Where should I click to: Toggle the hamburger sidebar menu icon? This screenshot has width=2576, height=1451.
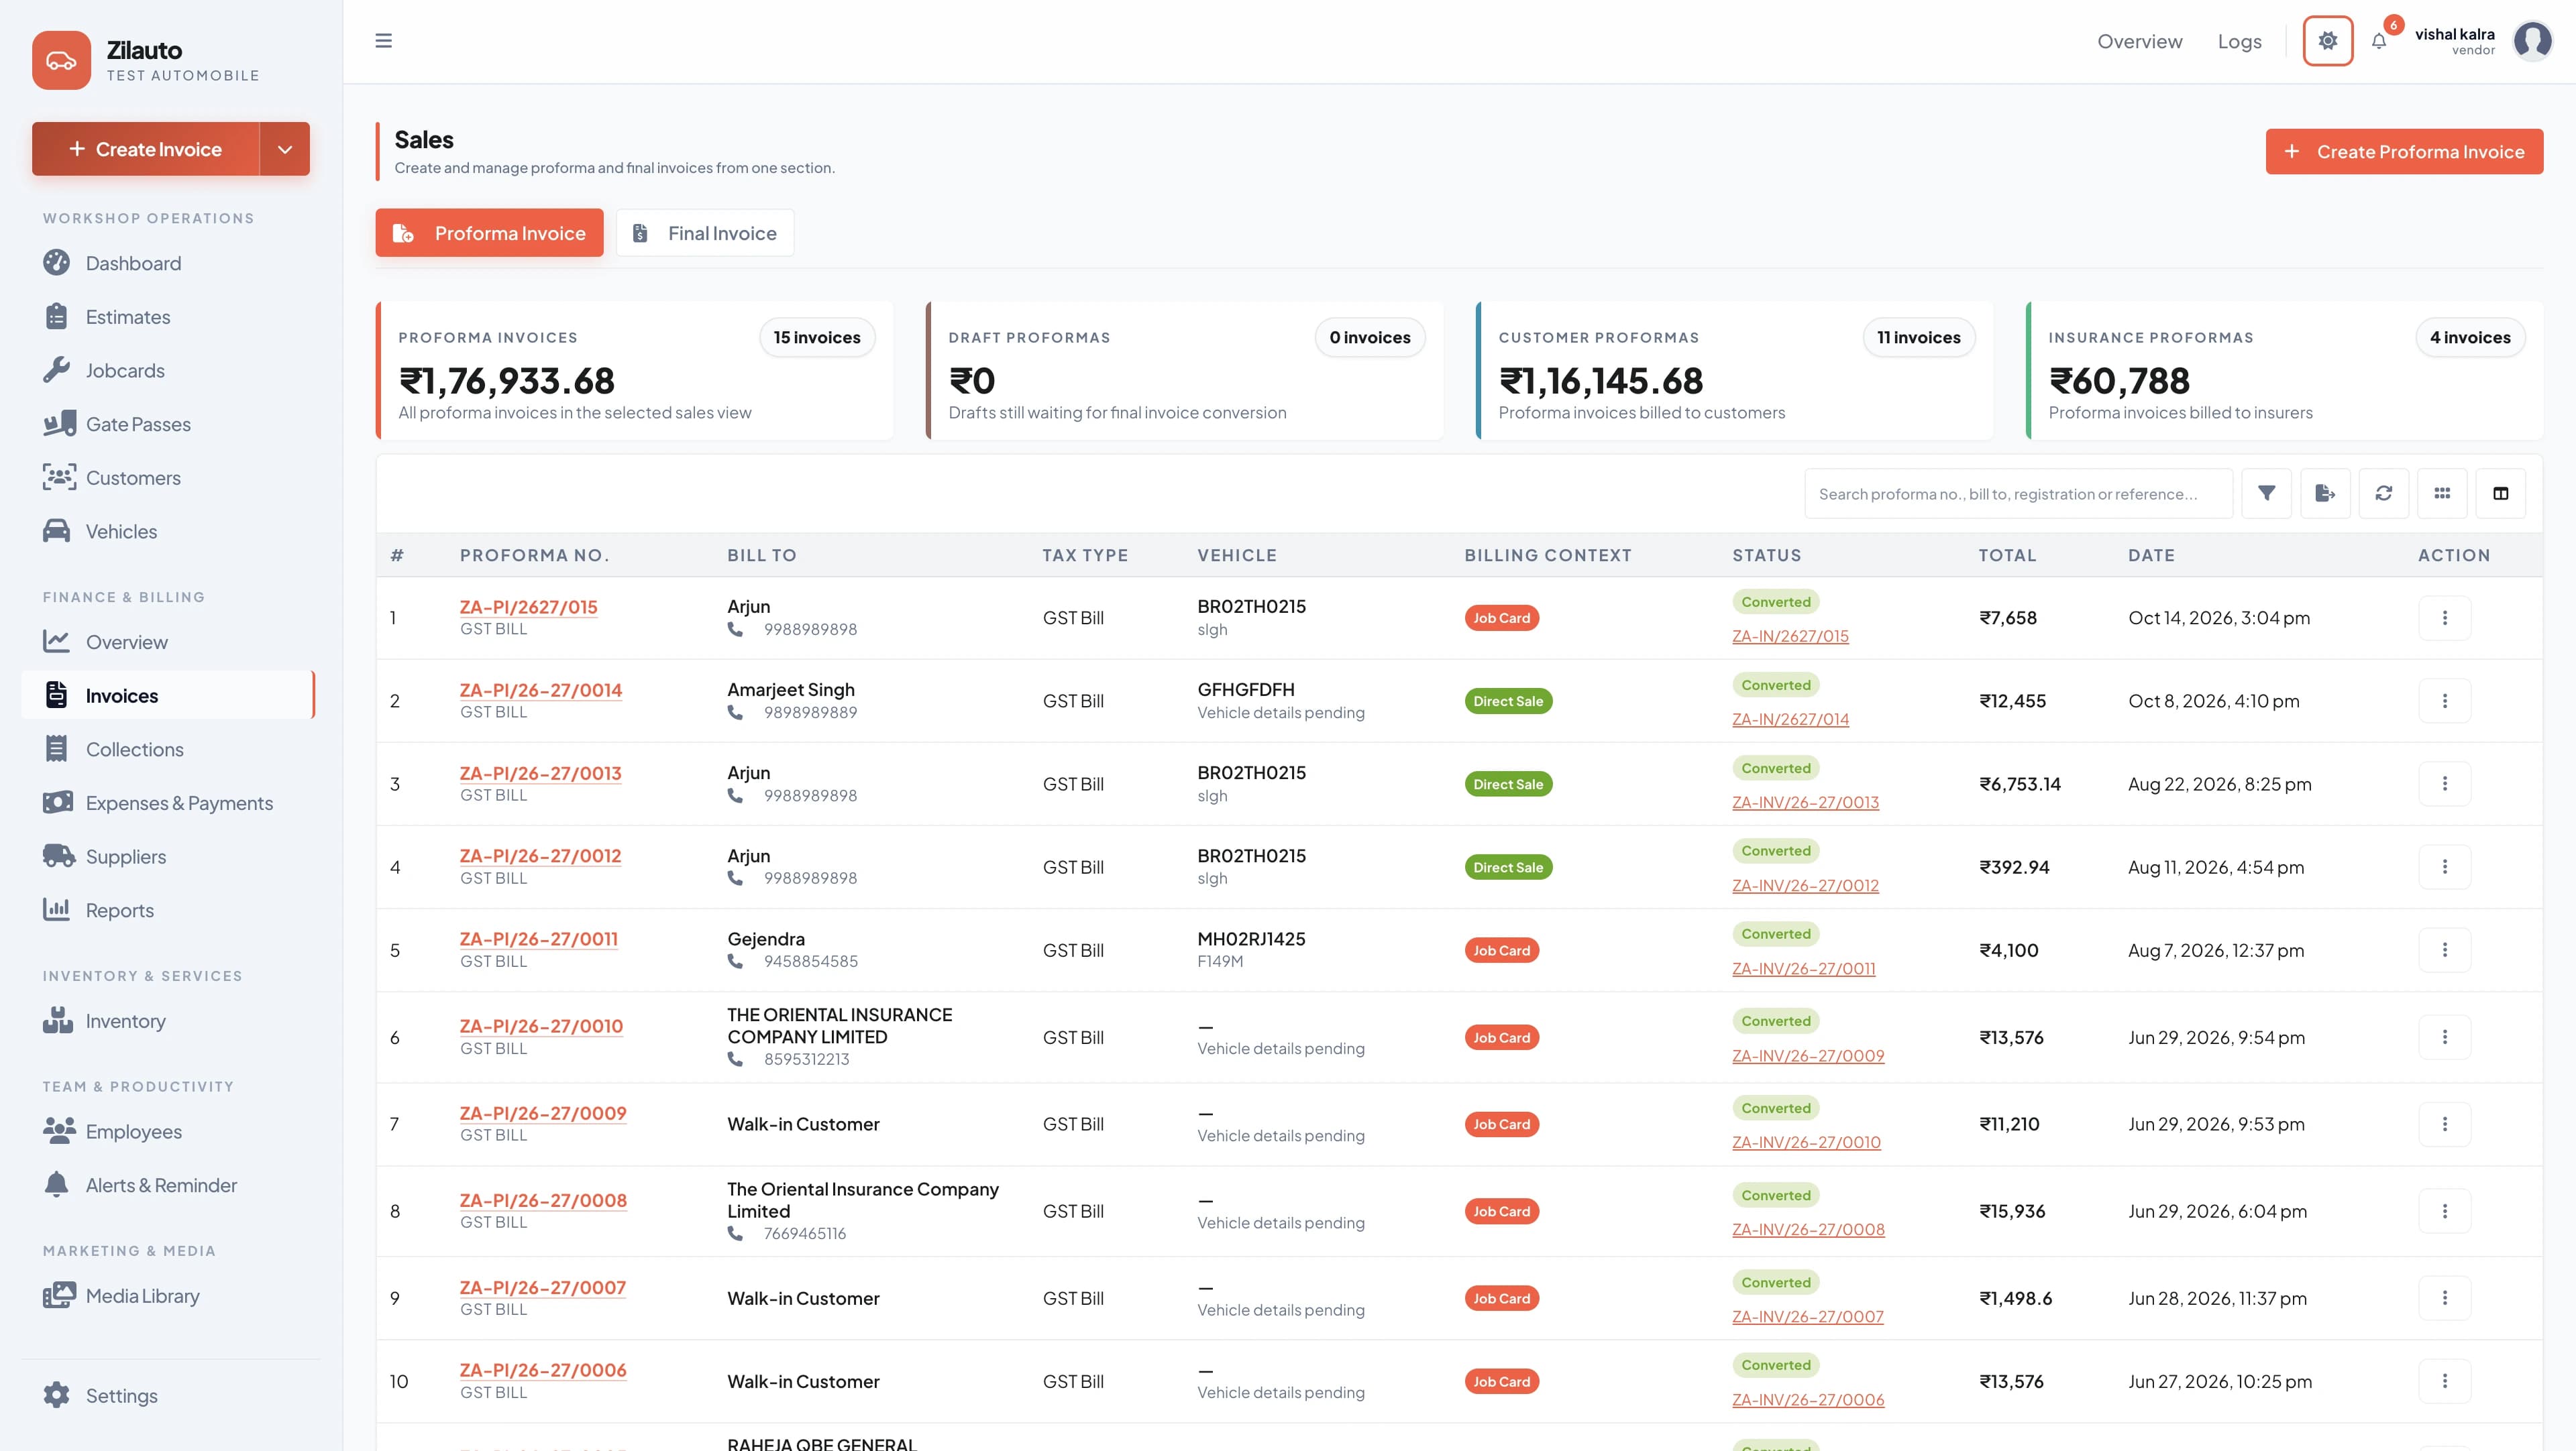tap(383, 41)
